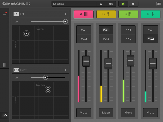This screenshot has height=122, width=163.
Task: Expand the Lofi effect selector chevron
Action: point(65,14)
